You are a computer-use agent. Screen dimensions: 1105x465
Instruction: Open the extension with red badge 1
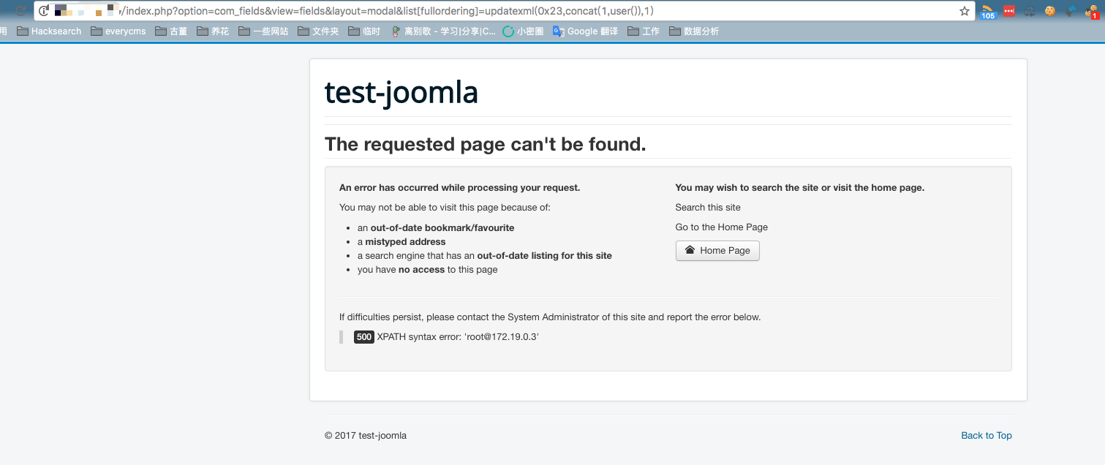[1092, 12]
